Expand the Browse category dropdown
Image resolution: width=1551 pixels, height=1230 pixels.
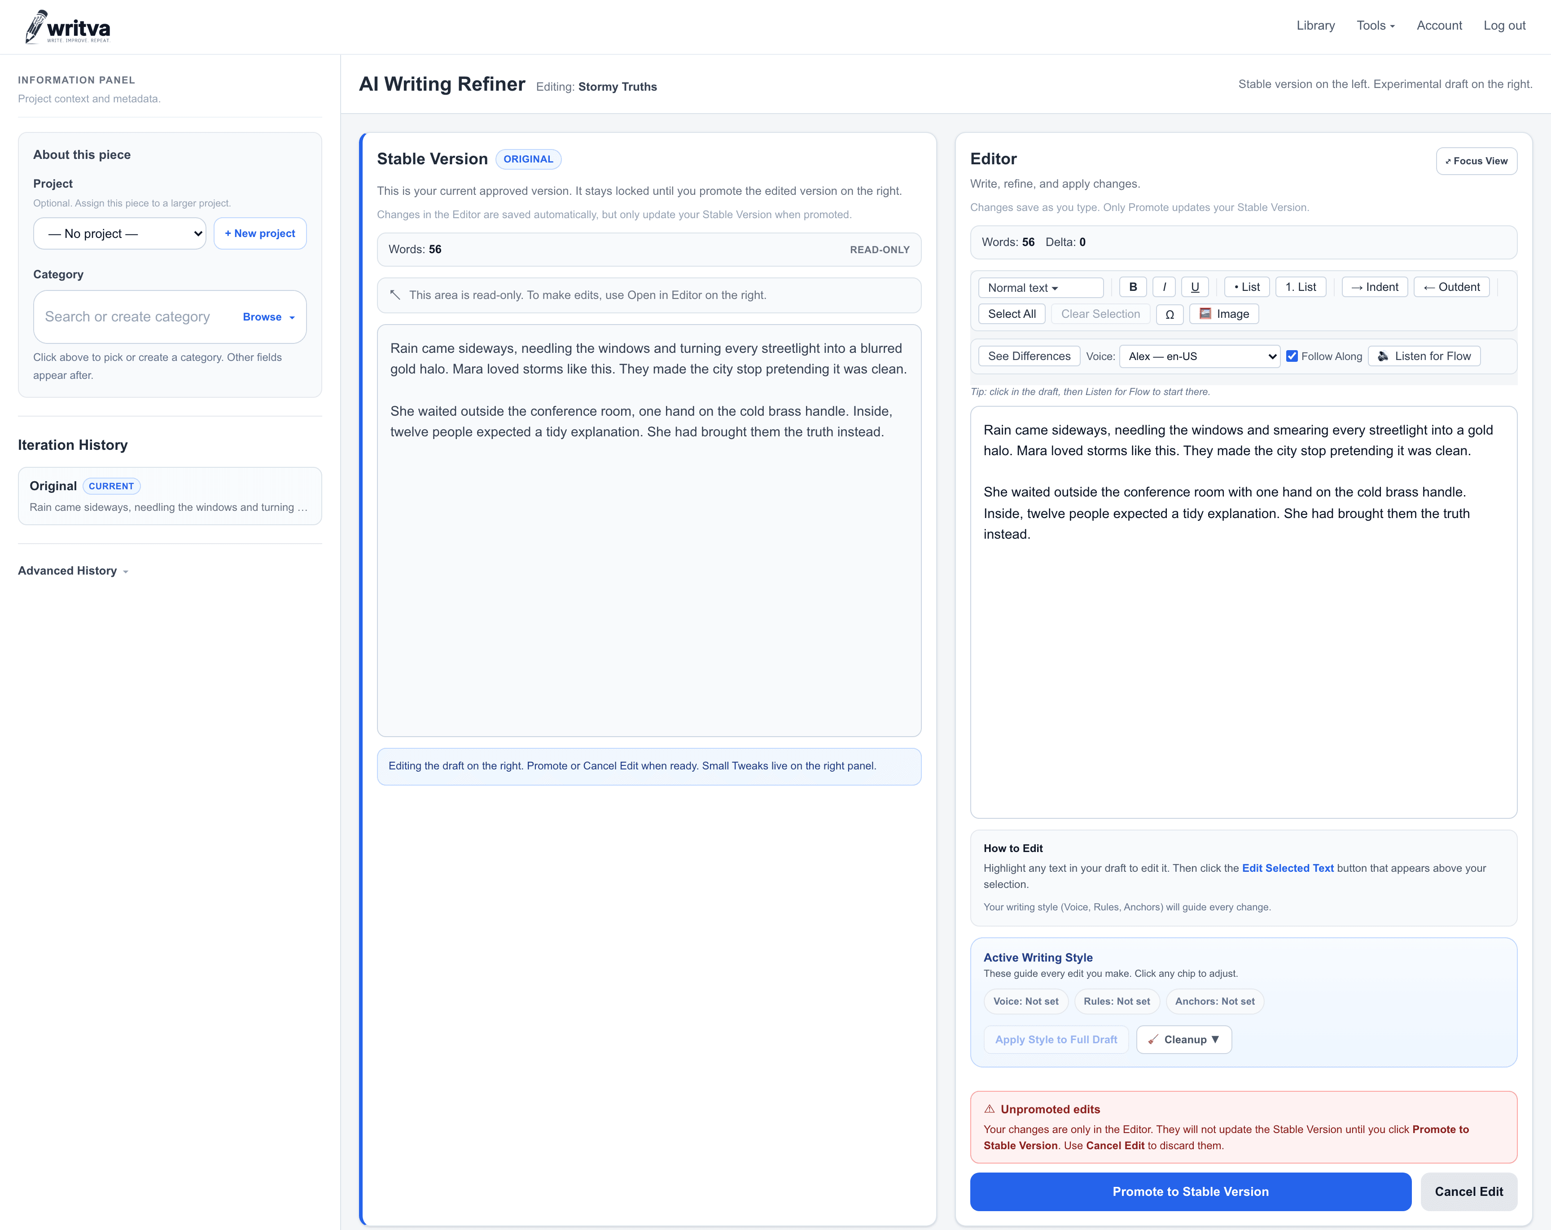coord(268,317)
